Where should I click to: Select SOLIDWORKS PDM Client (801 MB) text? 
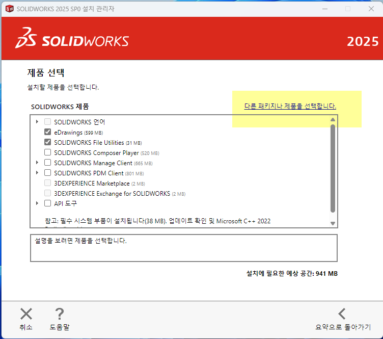[99, 173]
